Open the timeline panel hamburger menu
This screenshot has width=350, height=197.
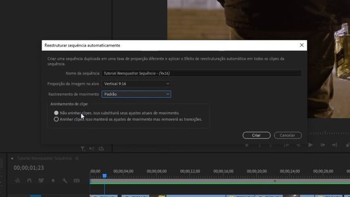pos(77,159)
